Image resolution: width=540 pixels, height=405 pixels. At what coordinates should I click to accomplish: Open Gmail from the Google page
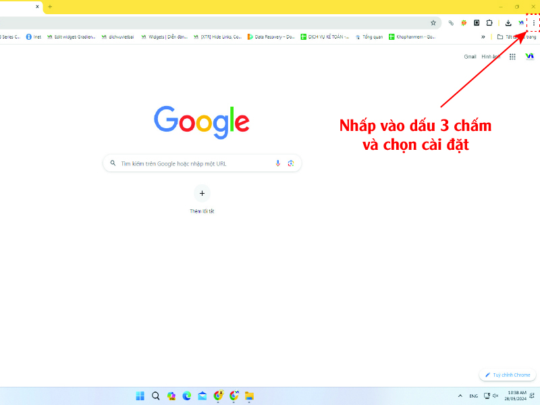pyautogui.click(x=470, y=57)
